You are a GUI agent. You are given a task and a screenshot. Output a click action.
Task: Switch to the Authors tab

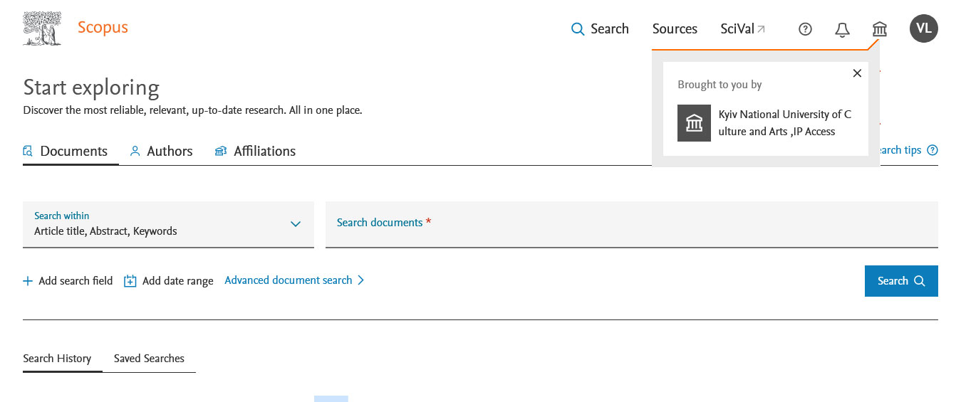(162, 152)
